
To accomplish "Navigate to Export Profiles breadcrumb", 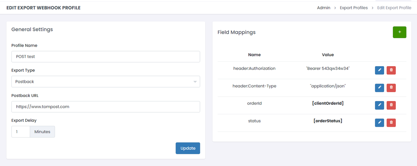I will click(353, 8).
